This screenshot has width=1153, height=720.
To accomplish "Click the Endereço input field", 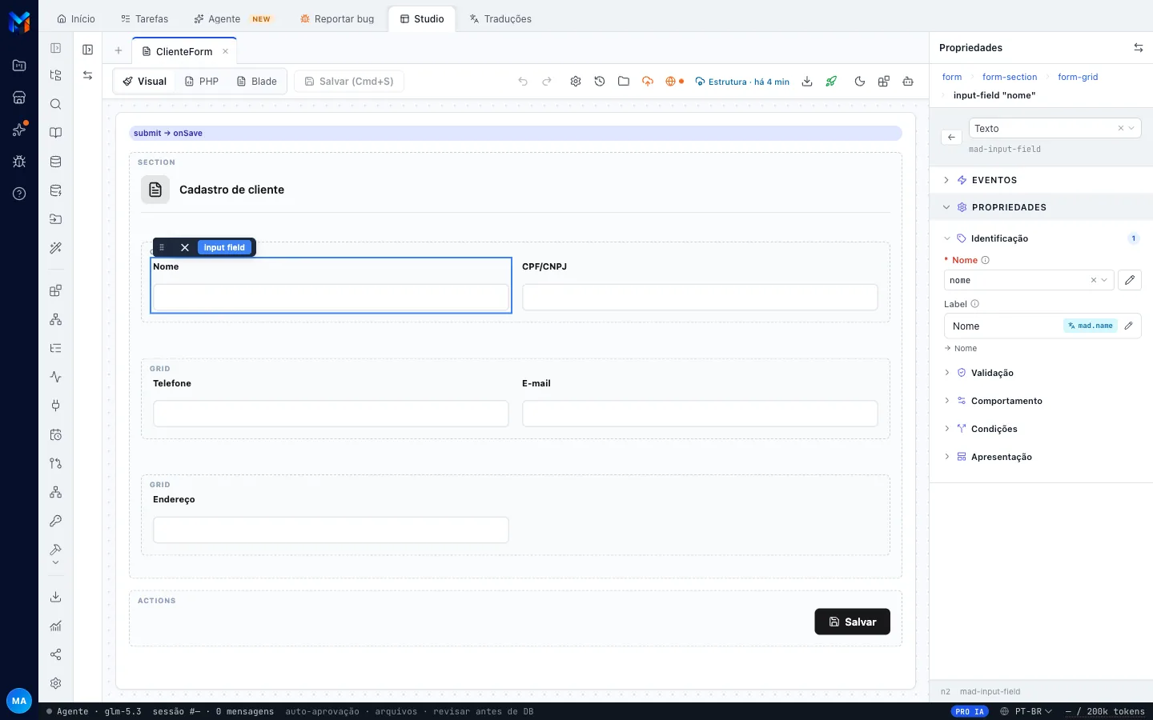I will coord(331,530).
